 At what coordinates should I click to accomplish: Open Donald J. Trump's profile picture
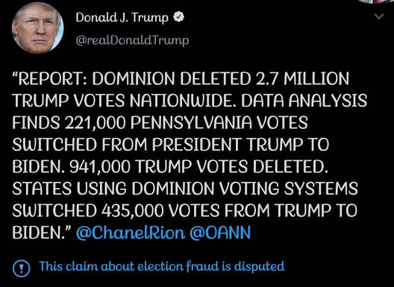tap(38, 28)
